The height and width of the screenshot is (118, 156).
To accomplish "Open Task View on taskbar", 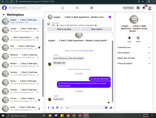I will [x=44, y=116].
